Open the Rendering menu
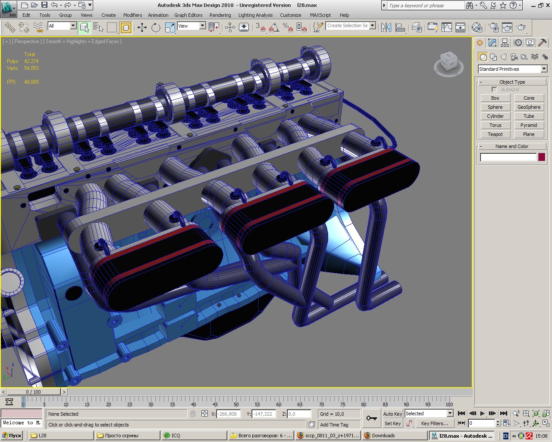 220,15
